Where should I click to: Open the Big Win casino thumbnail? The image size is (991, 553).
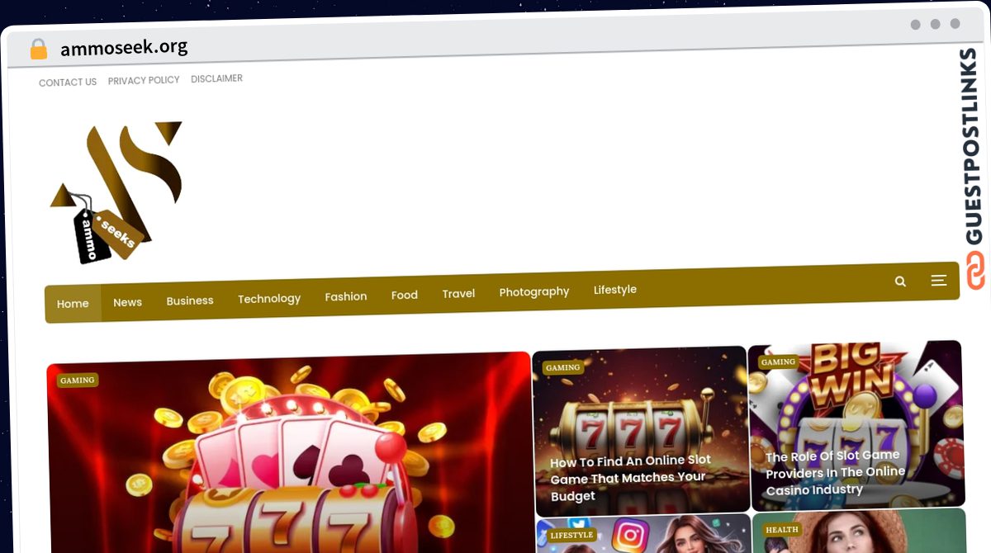(856, 424)
